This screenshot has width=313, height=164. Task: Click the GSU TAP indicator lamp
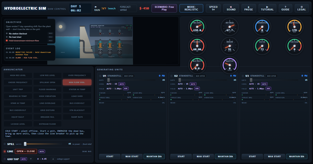[5, 159]
